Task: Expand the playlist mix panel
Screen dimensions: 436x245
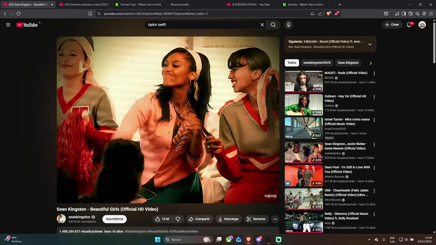Action: [370, 44]
